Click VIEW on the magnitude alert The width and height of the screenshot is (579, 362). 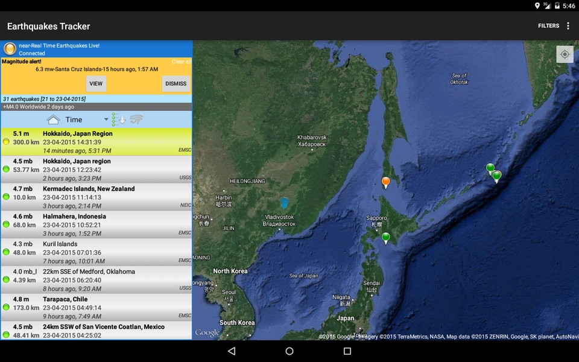(96, 83)
